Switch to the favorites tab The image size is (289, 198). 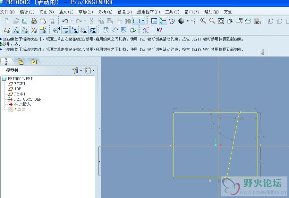tap(34, 61)
